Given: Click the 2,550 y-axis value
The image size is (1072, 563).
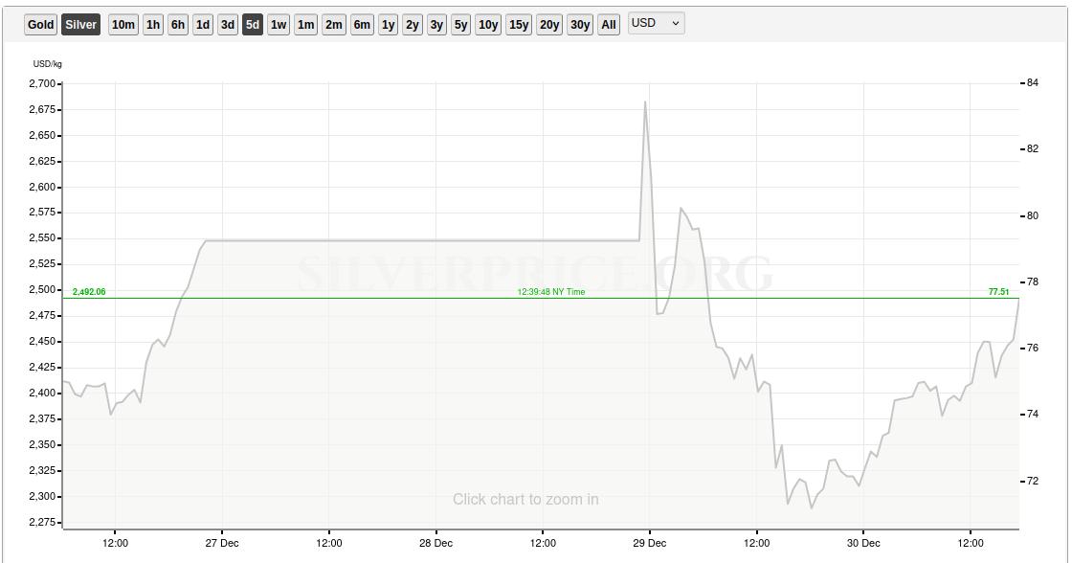Looking at the screenshot, I should coord(42,238).
